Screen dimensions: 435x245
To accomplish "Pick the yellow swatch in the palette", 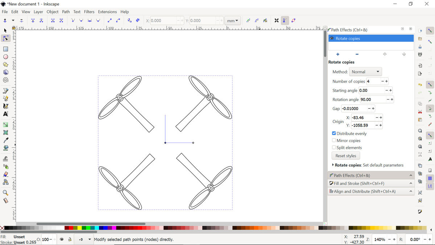I will pyautogui.click(x=79, y=228).
